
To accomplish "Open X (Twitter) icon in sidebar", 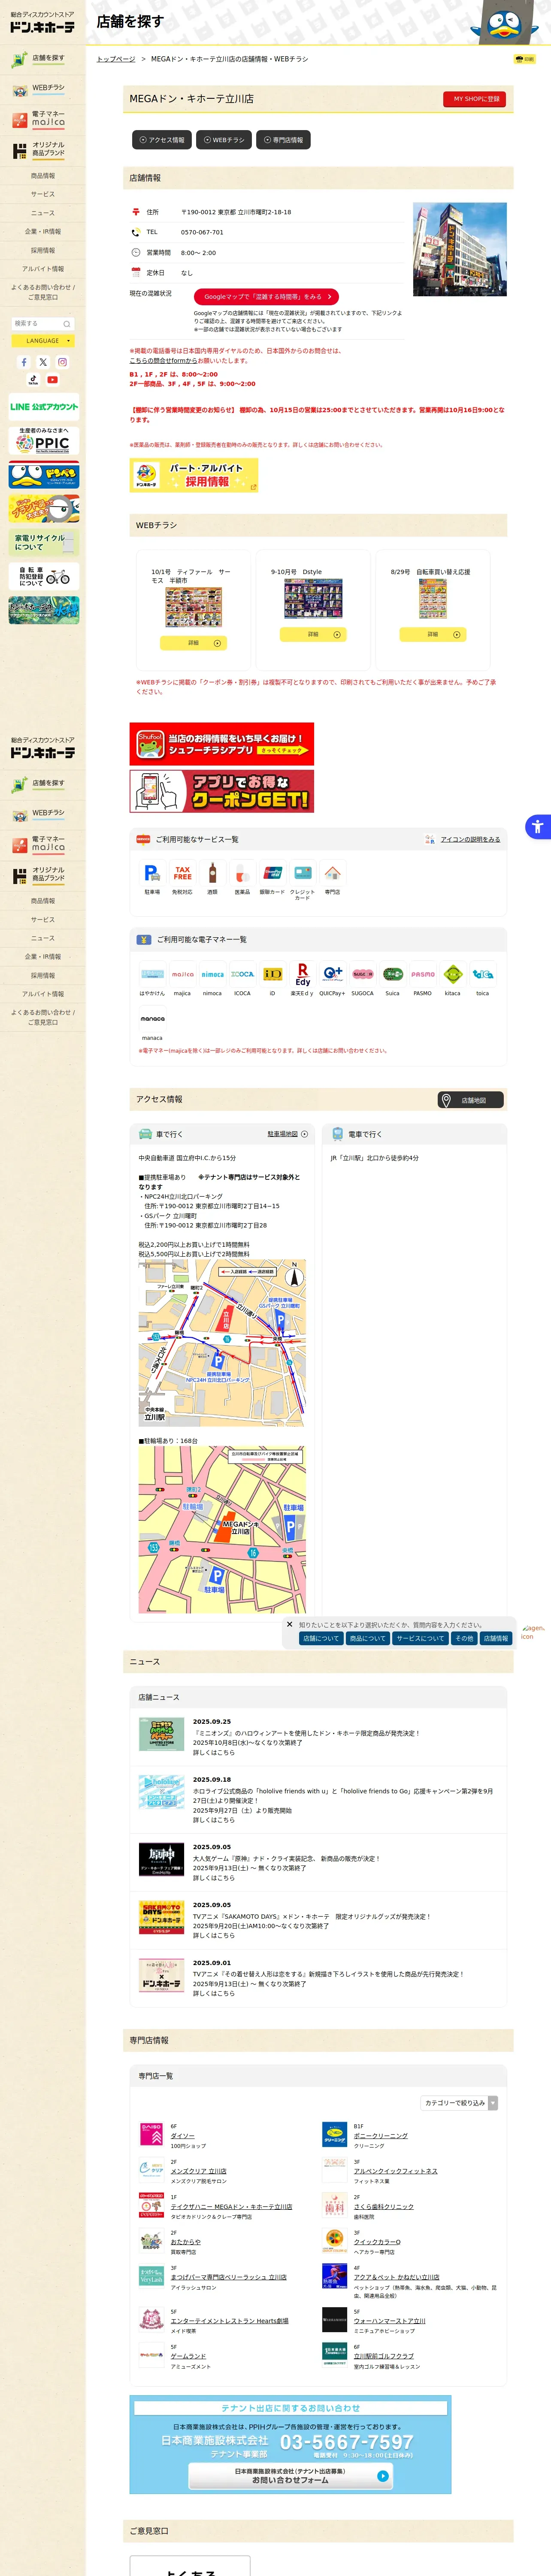I will 43,362.
